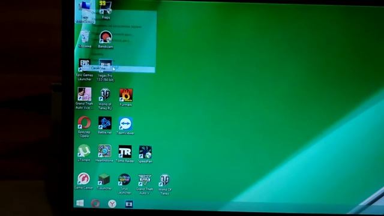
Task: Select the Bandicam desktop shortcut
Action: tap(106, 40)
